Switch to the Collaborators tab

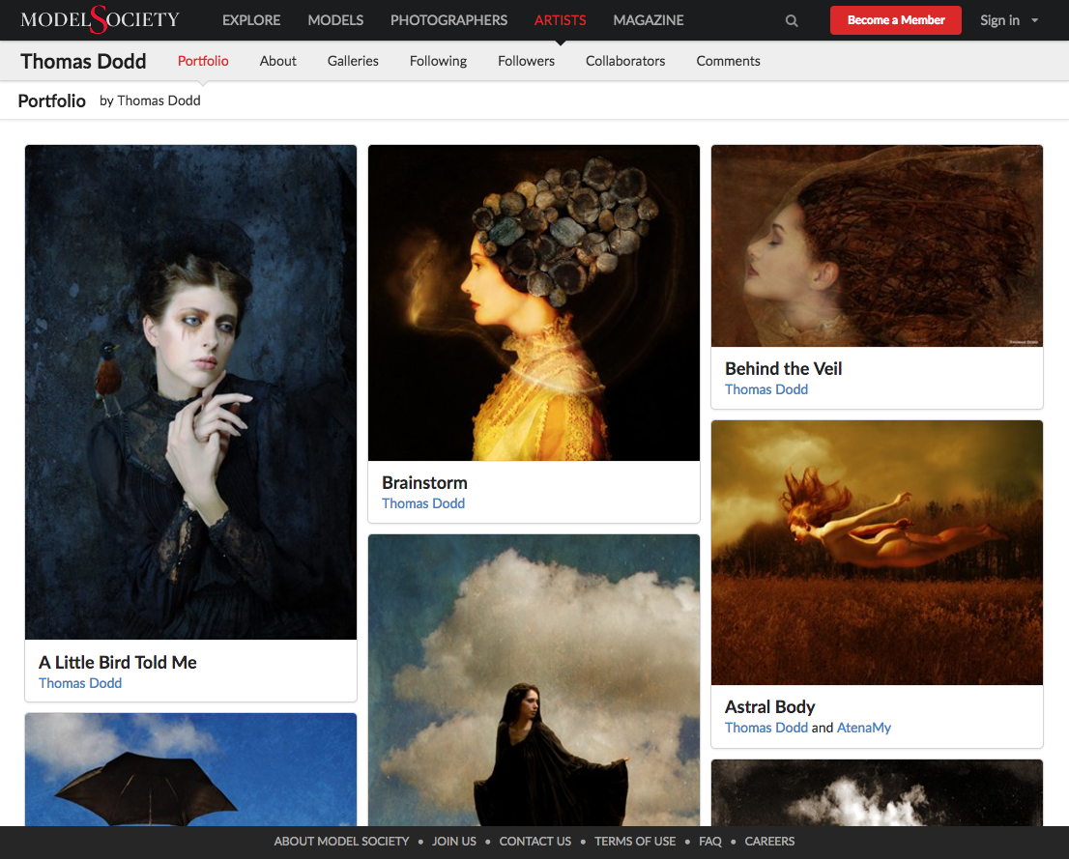click(x=625, y=61)
